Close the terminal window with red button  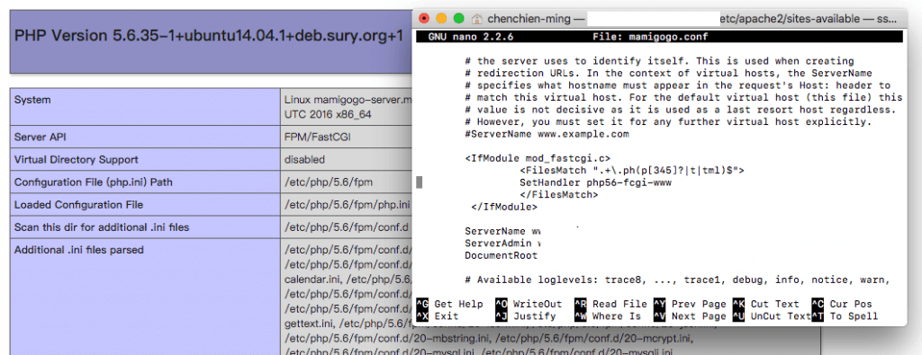tap(424, 19)
